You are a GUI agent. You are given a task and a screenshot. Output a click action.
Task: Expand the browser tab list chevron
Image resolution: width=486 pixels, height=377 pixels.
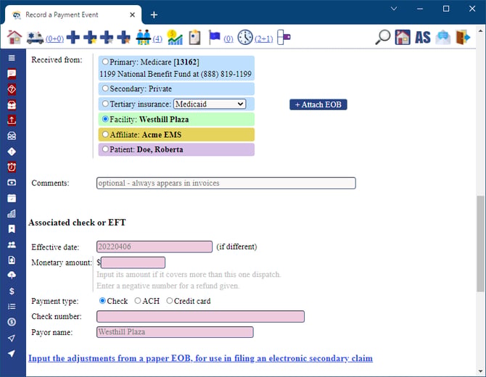click(x=394, y=9)
